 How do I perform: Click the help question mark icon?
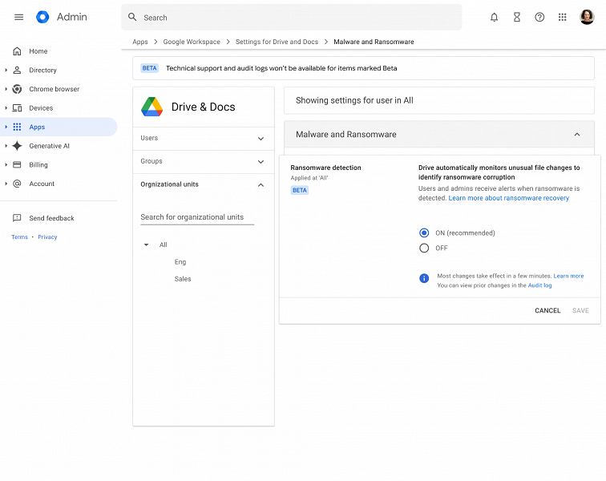click(x=539, y=17)
